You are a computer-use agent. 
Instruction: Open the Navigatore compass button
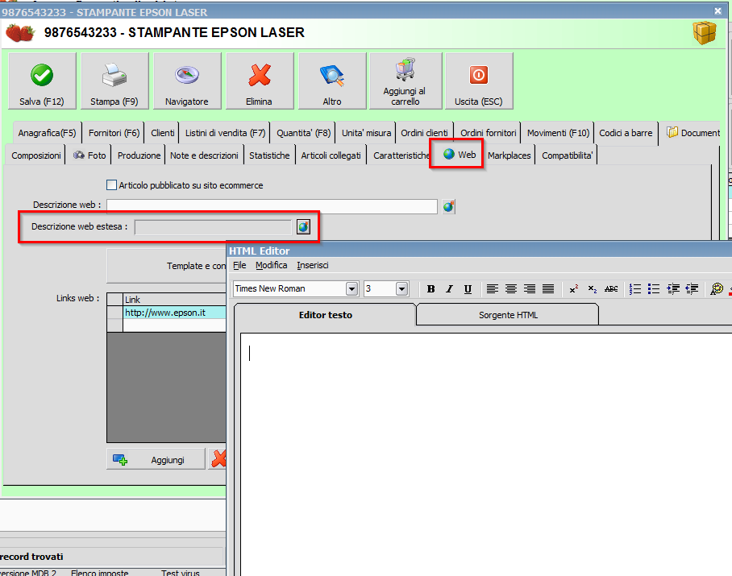tap(187, 81)
